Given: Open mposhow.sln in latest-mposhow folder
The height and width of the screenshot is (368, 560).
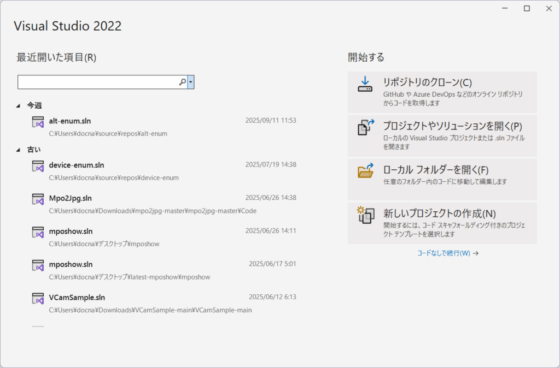Looking at the screenshot, I should pos(164,270).
